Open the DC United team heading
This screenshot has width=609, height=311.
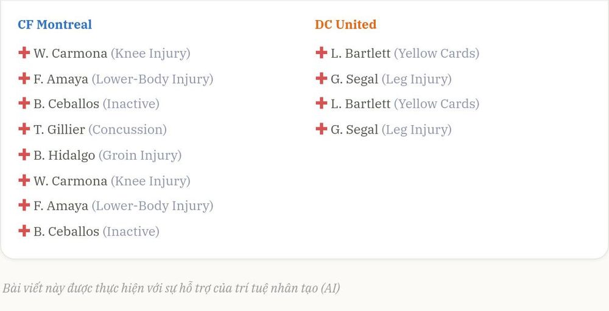(346, 24)
